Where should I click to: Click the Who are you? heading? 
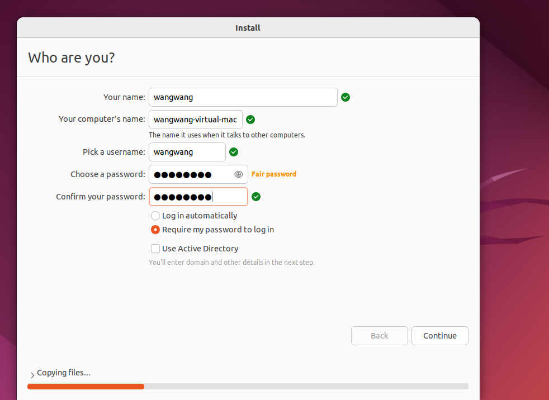[x=72, y=58]
